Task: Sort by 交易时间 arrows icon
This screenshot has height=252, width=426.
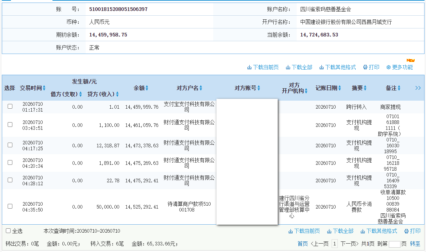Action: (44, 88)
